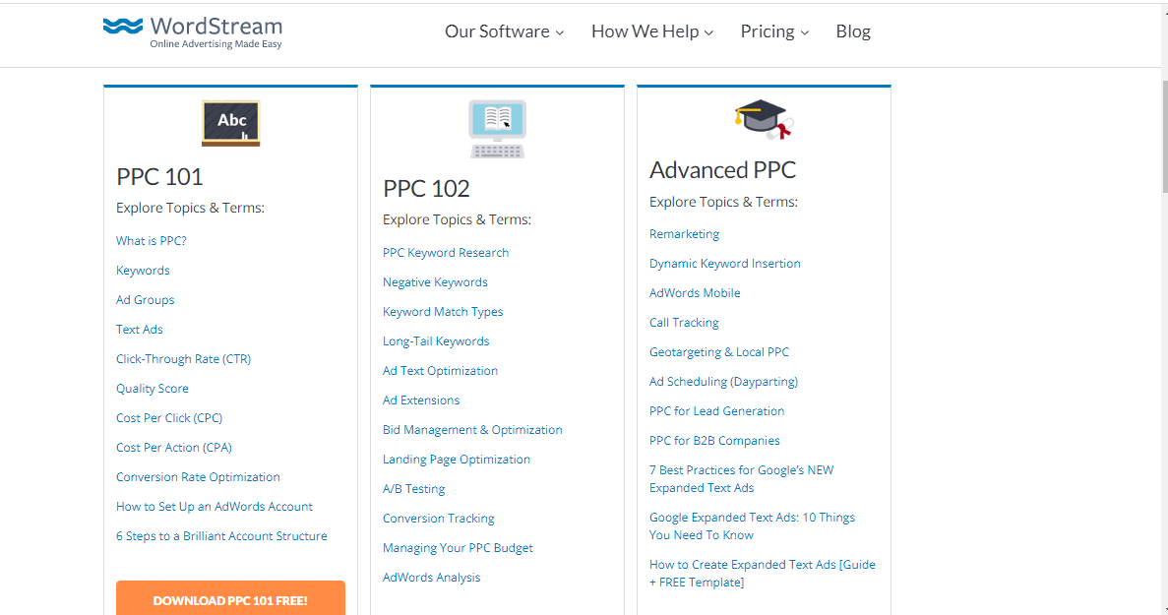This screenshot has width=1168, height=615.
Task: Open the Negative Keywords topic
Action: [x=435, y=282]
